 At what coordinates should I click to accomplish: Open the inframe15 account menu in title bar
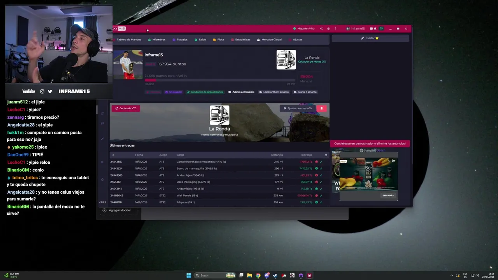coord(356,28)
